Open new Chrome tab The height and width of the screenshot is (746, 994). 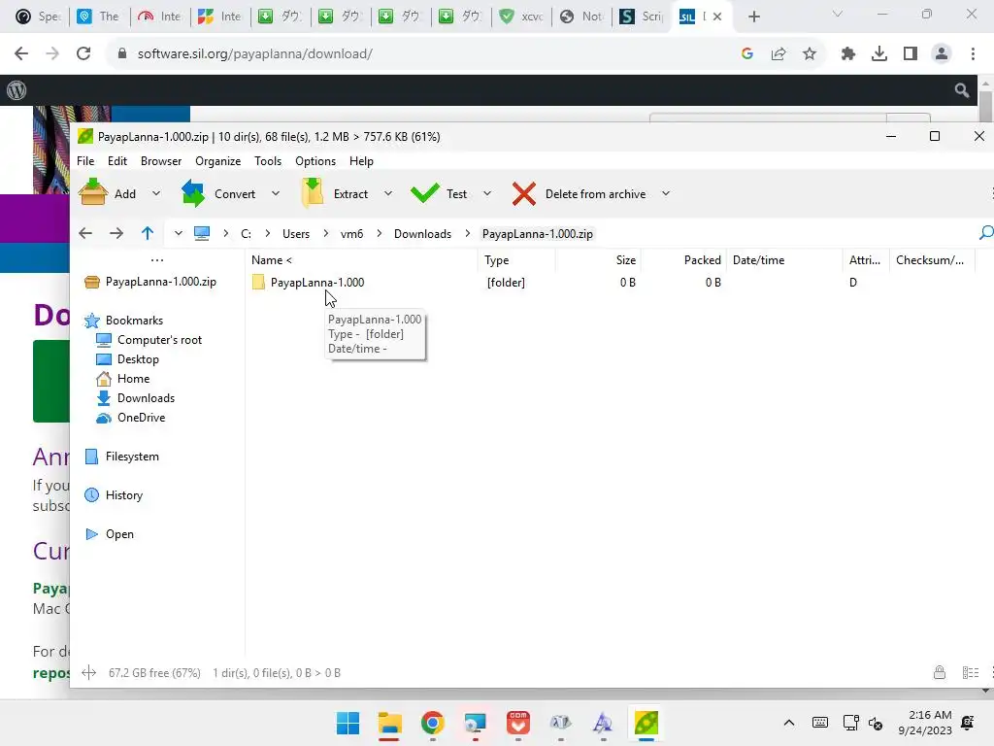753,17
